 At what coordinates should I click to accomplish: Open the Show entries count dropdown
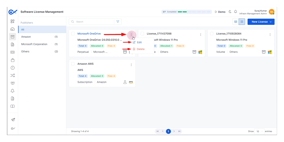tap(260, 131)
